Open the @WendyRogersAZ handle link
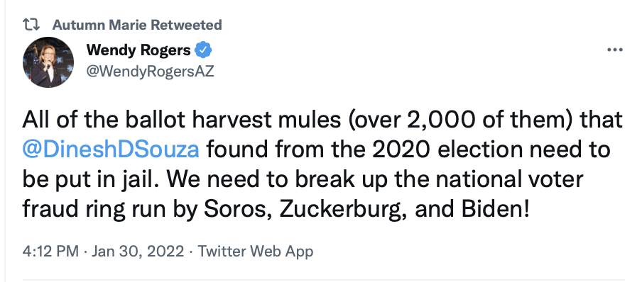The height and width of the screenshot is (282, 642). 151,72
